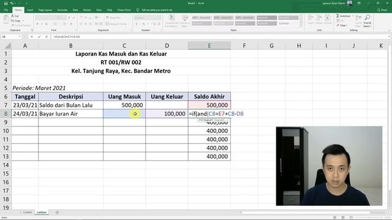Open the Clear dropdown menu

pyautogui.click(x=347, y=26)
